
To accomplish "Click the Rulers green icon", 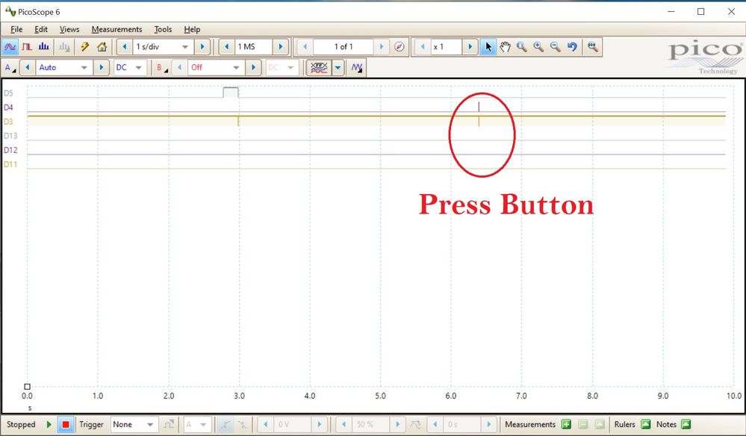I will point(645,424).
